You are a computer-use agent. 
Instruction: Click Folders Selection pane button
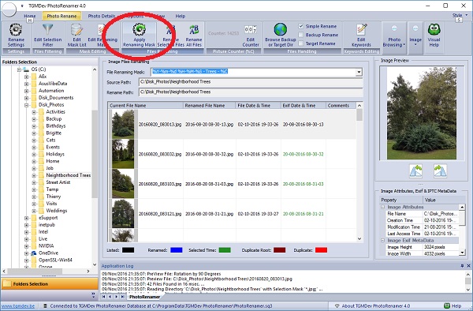[x=50, y=284]
